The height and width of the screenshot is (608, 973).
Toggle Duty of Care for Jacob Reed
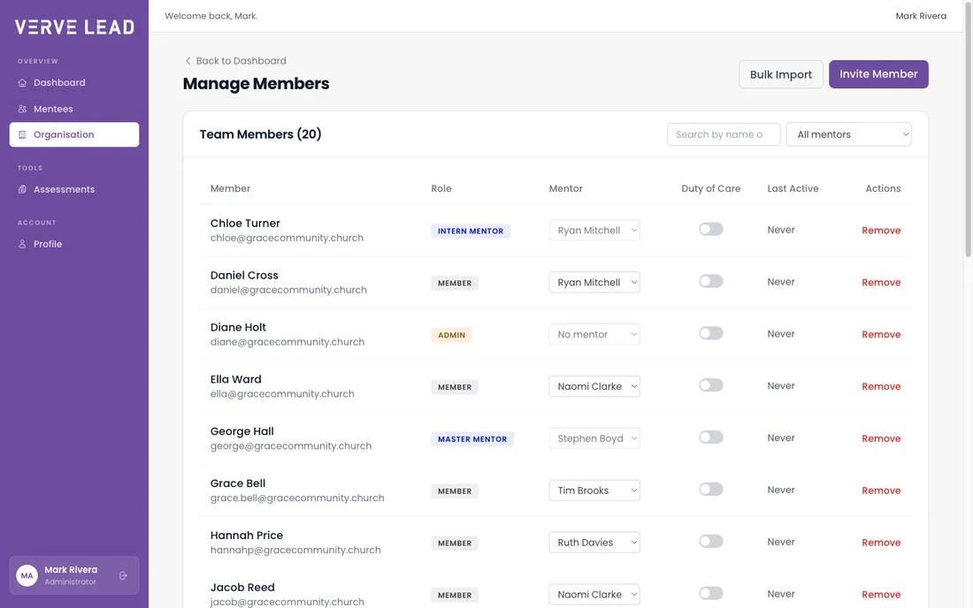710,594
